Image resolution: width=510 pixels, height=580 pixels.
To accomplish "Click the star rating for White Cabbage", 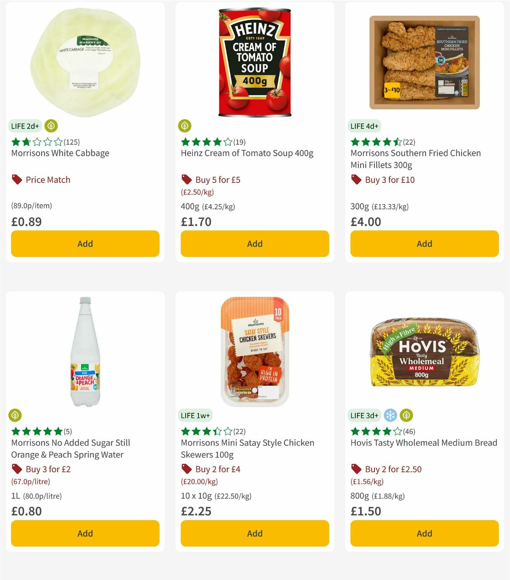I will (36, 142).
